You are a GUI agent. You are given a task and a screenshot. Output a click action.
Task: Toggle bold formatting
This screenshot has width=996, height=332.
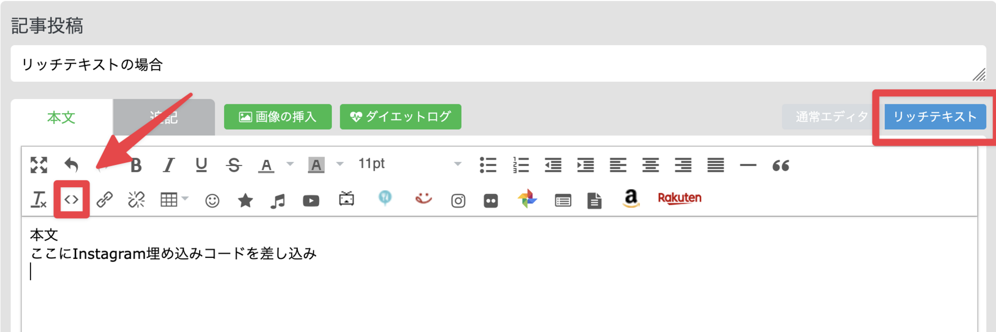[x=136, y=165]
